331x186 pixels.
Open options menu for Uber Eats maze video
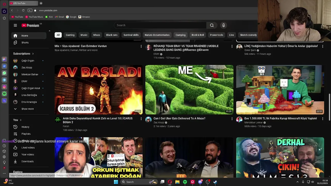point(232,119)
